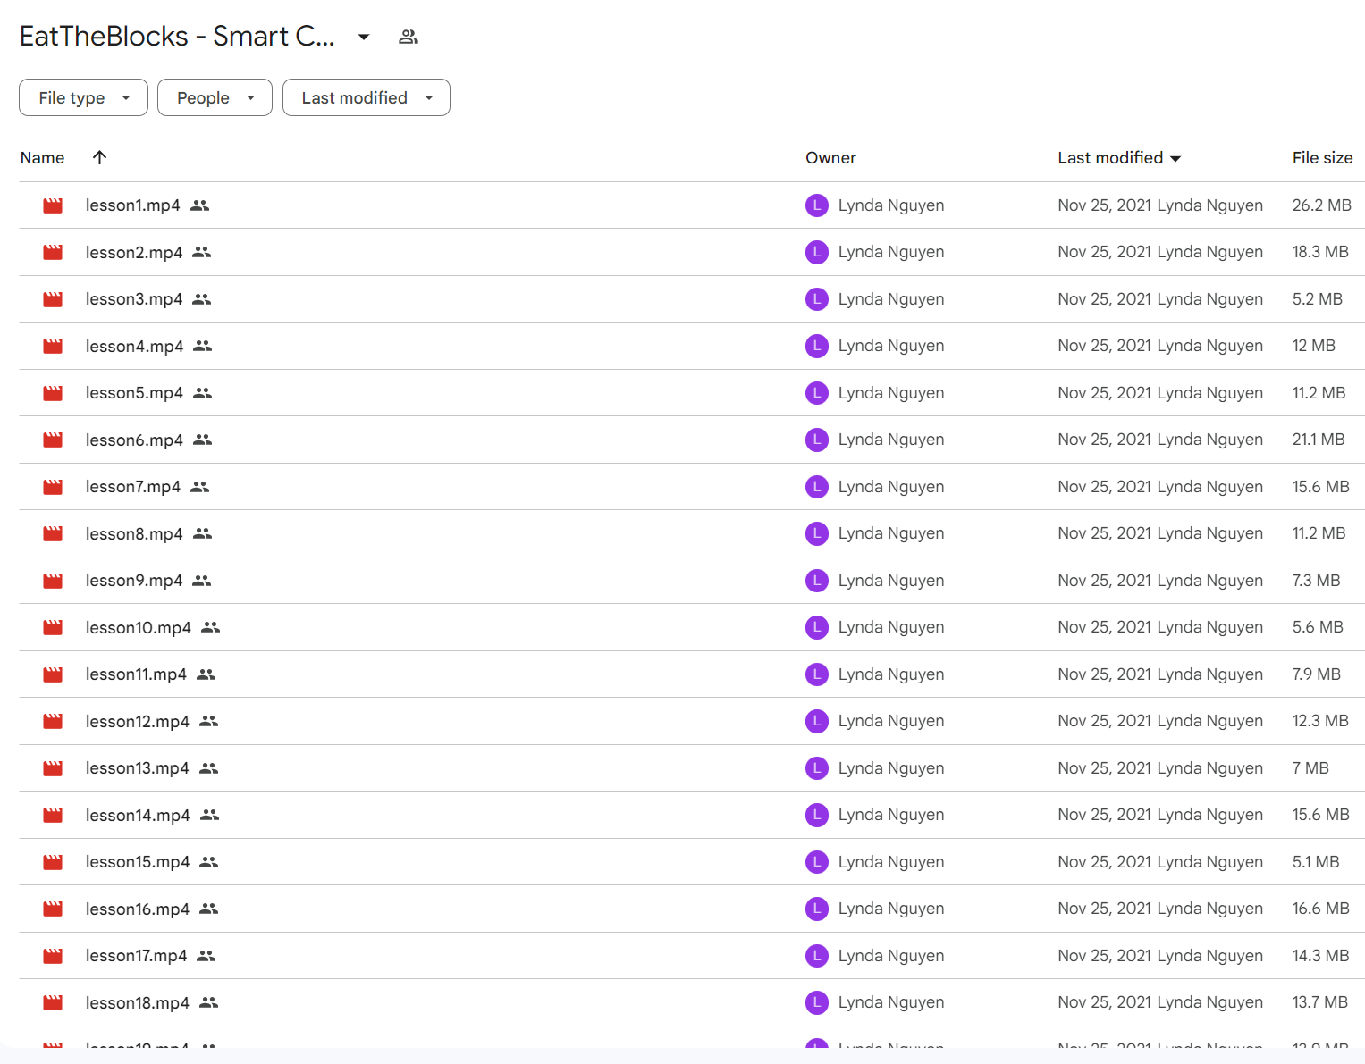
Task: Open the Last modified filter dropdown
Action: point(367,97)
